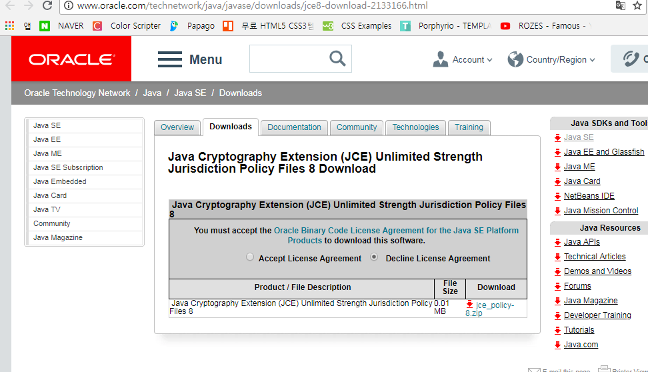The width and height of the screenshot is (648, 372).
Task: Go to Downloads breadcrumb link
Action: coord(241,93)
